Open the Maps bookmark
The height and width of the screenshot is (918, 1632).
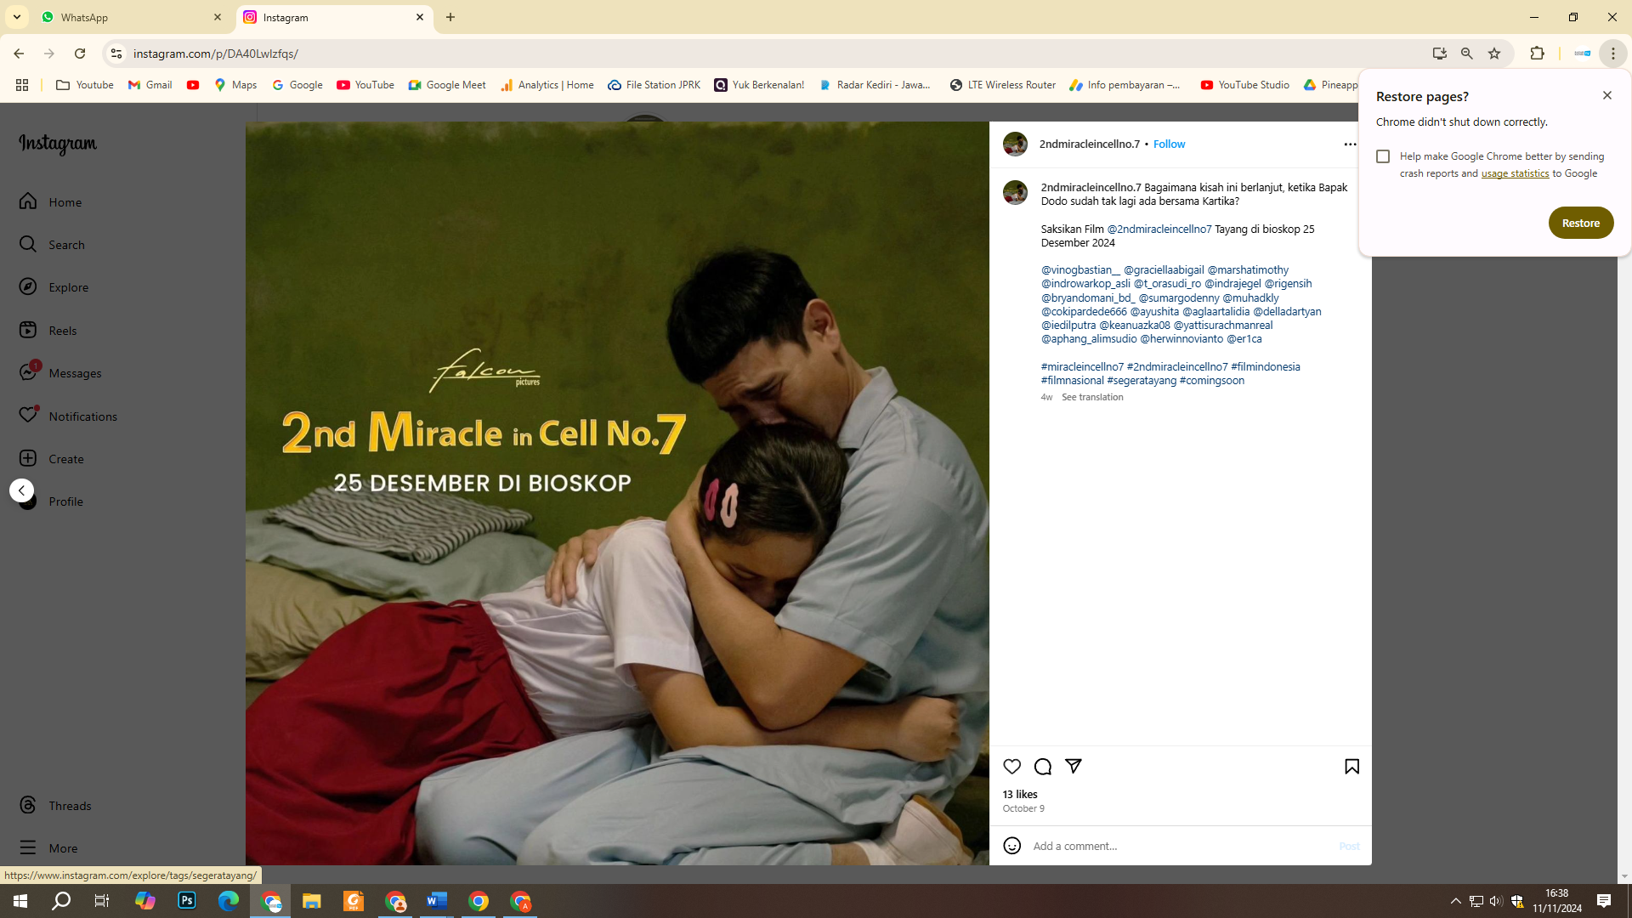235,85
